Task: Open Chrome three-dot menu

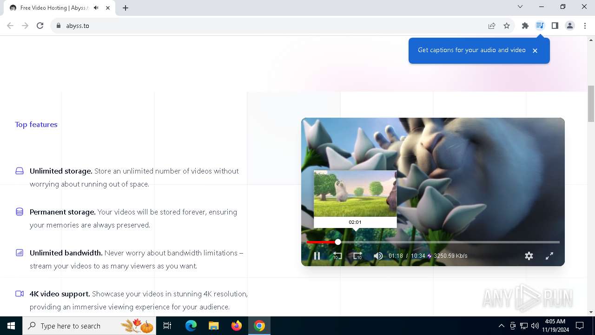Action: point(585,26)
